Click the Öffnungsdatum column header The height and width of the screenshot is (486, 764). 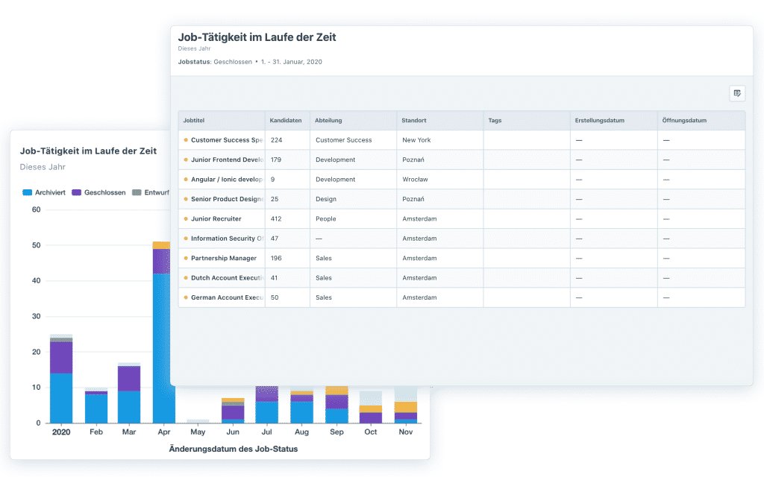(684, 121)
